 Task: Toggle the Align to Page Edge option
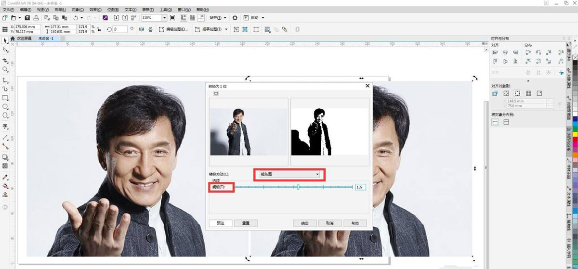click(x=506, y=93)
